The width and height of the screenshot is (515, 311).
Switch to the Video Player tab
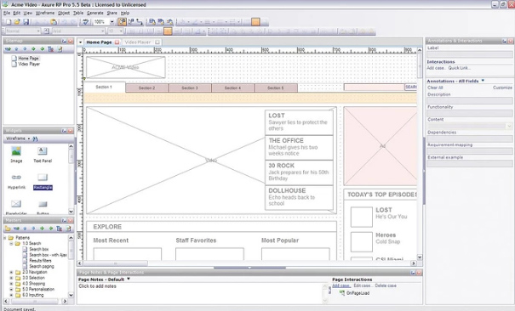pyautogui.click(x=138, y=42)
